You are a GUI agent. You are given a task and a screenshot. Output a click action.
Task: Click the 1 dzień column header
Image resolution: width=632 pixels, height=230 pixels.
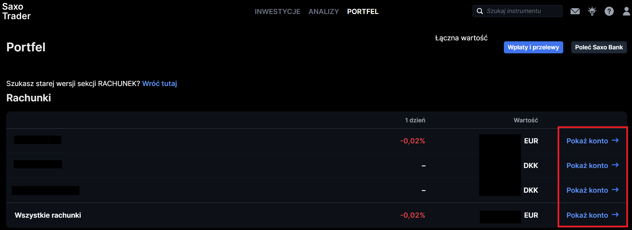(415, 120)
